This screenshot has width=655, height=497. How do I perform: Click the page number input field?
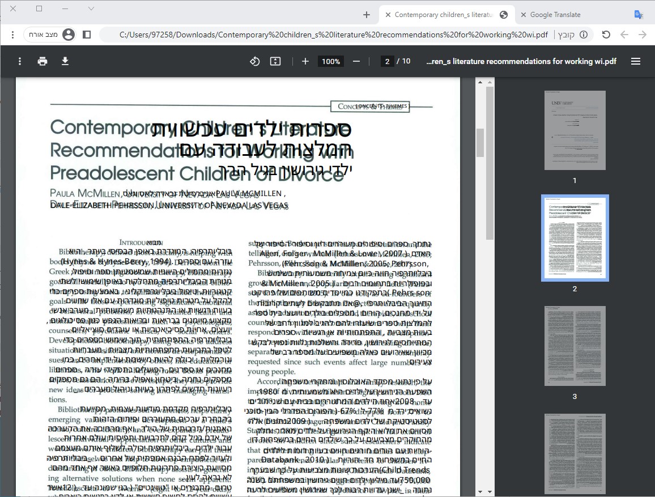tap(387, 61)
